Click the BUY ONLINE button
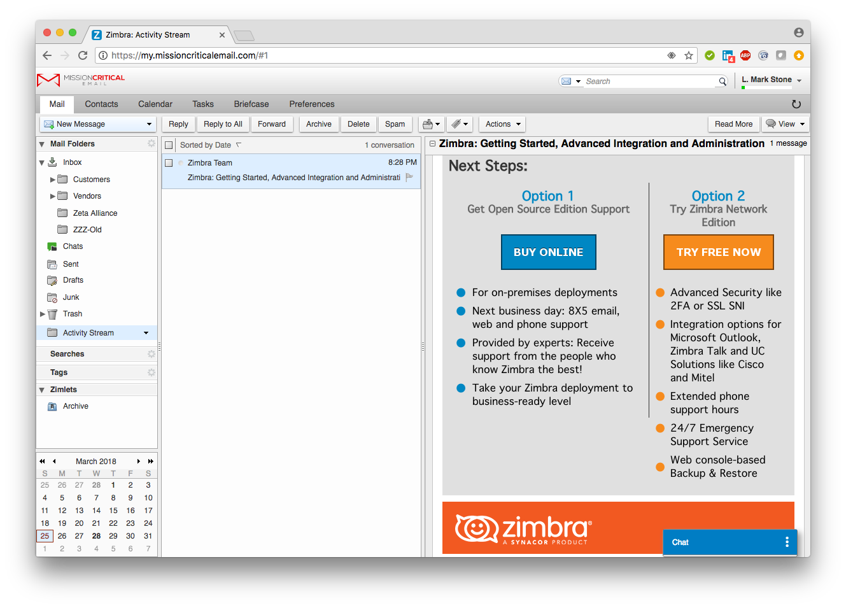Screen dimensions: 846x608 (548, 252)
